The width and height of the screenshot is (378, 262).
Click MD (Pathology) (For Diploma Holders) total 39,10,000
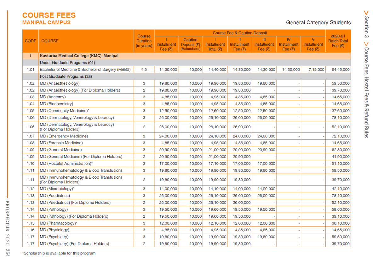(x=341, y=216)
